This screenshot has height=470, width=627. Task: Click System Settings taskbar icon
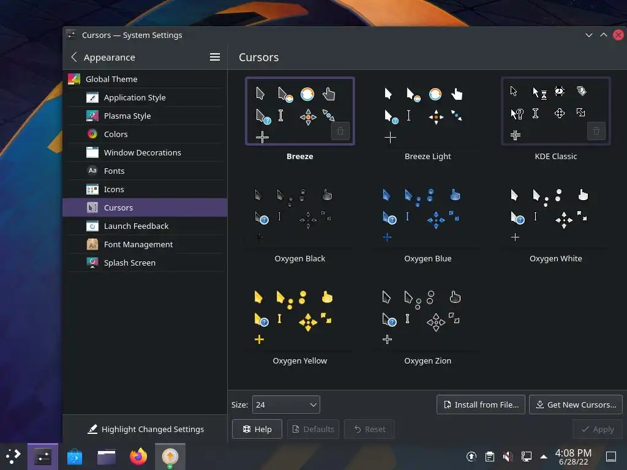[x=43, y=457]
